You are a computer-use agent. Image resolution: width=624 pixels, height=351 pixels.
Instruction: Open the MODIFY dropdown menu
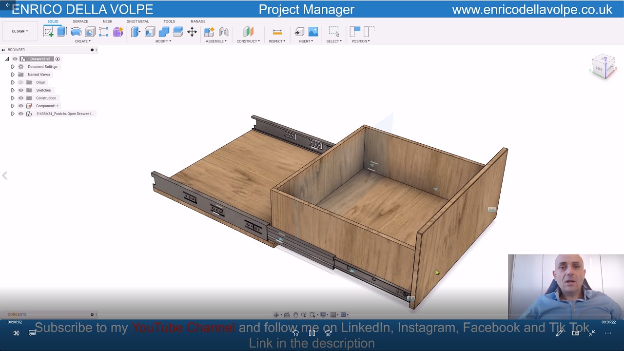pos(163,41)
